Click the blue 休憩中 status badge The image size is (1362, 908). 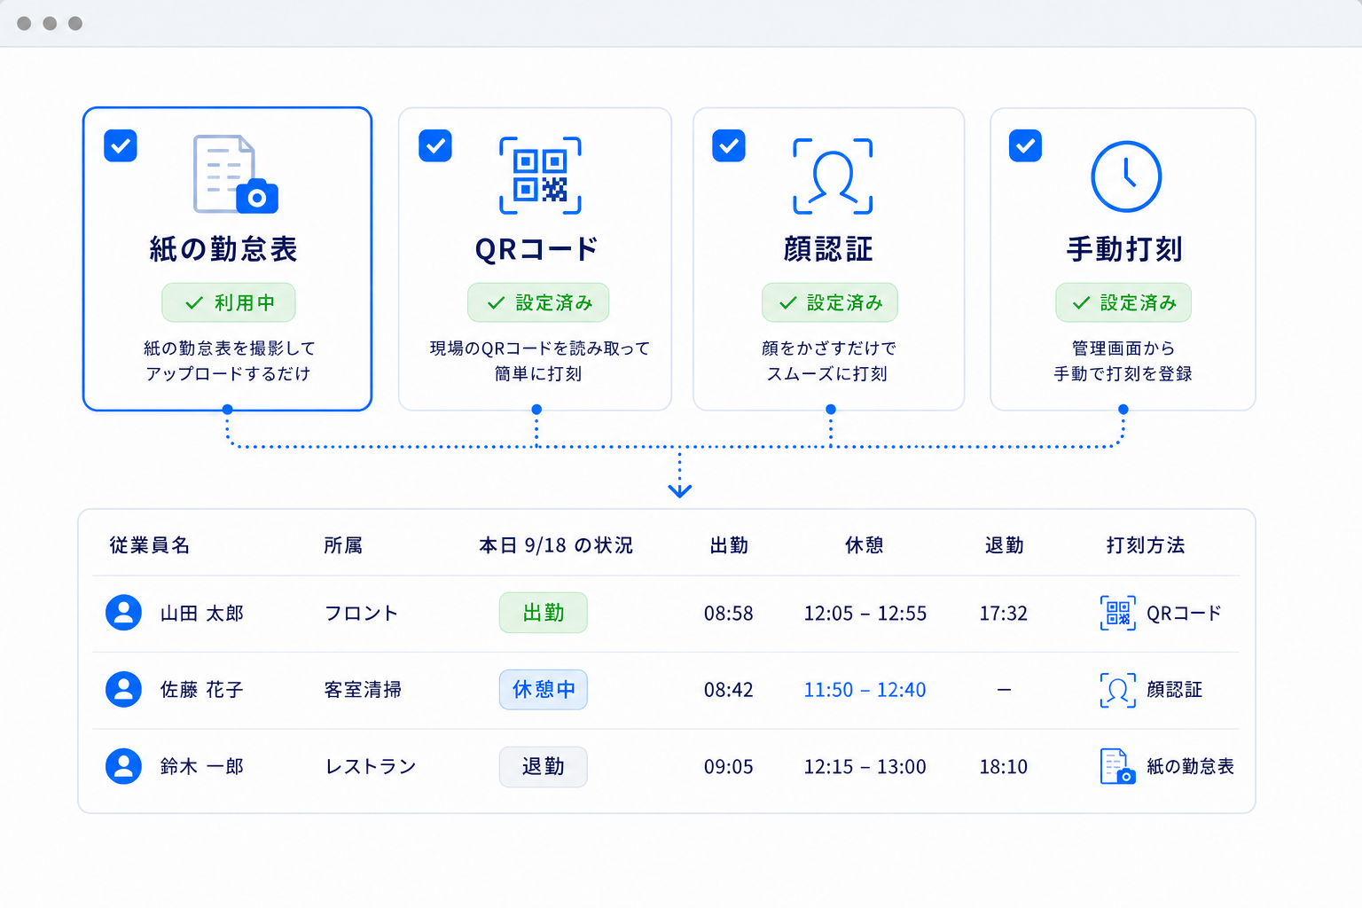tap(544, 689)
